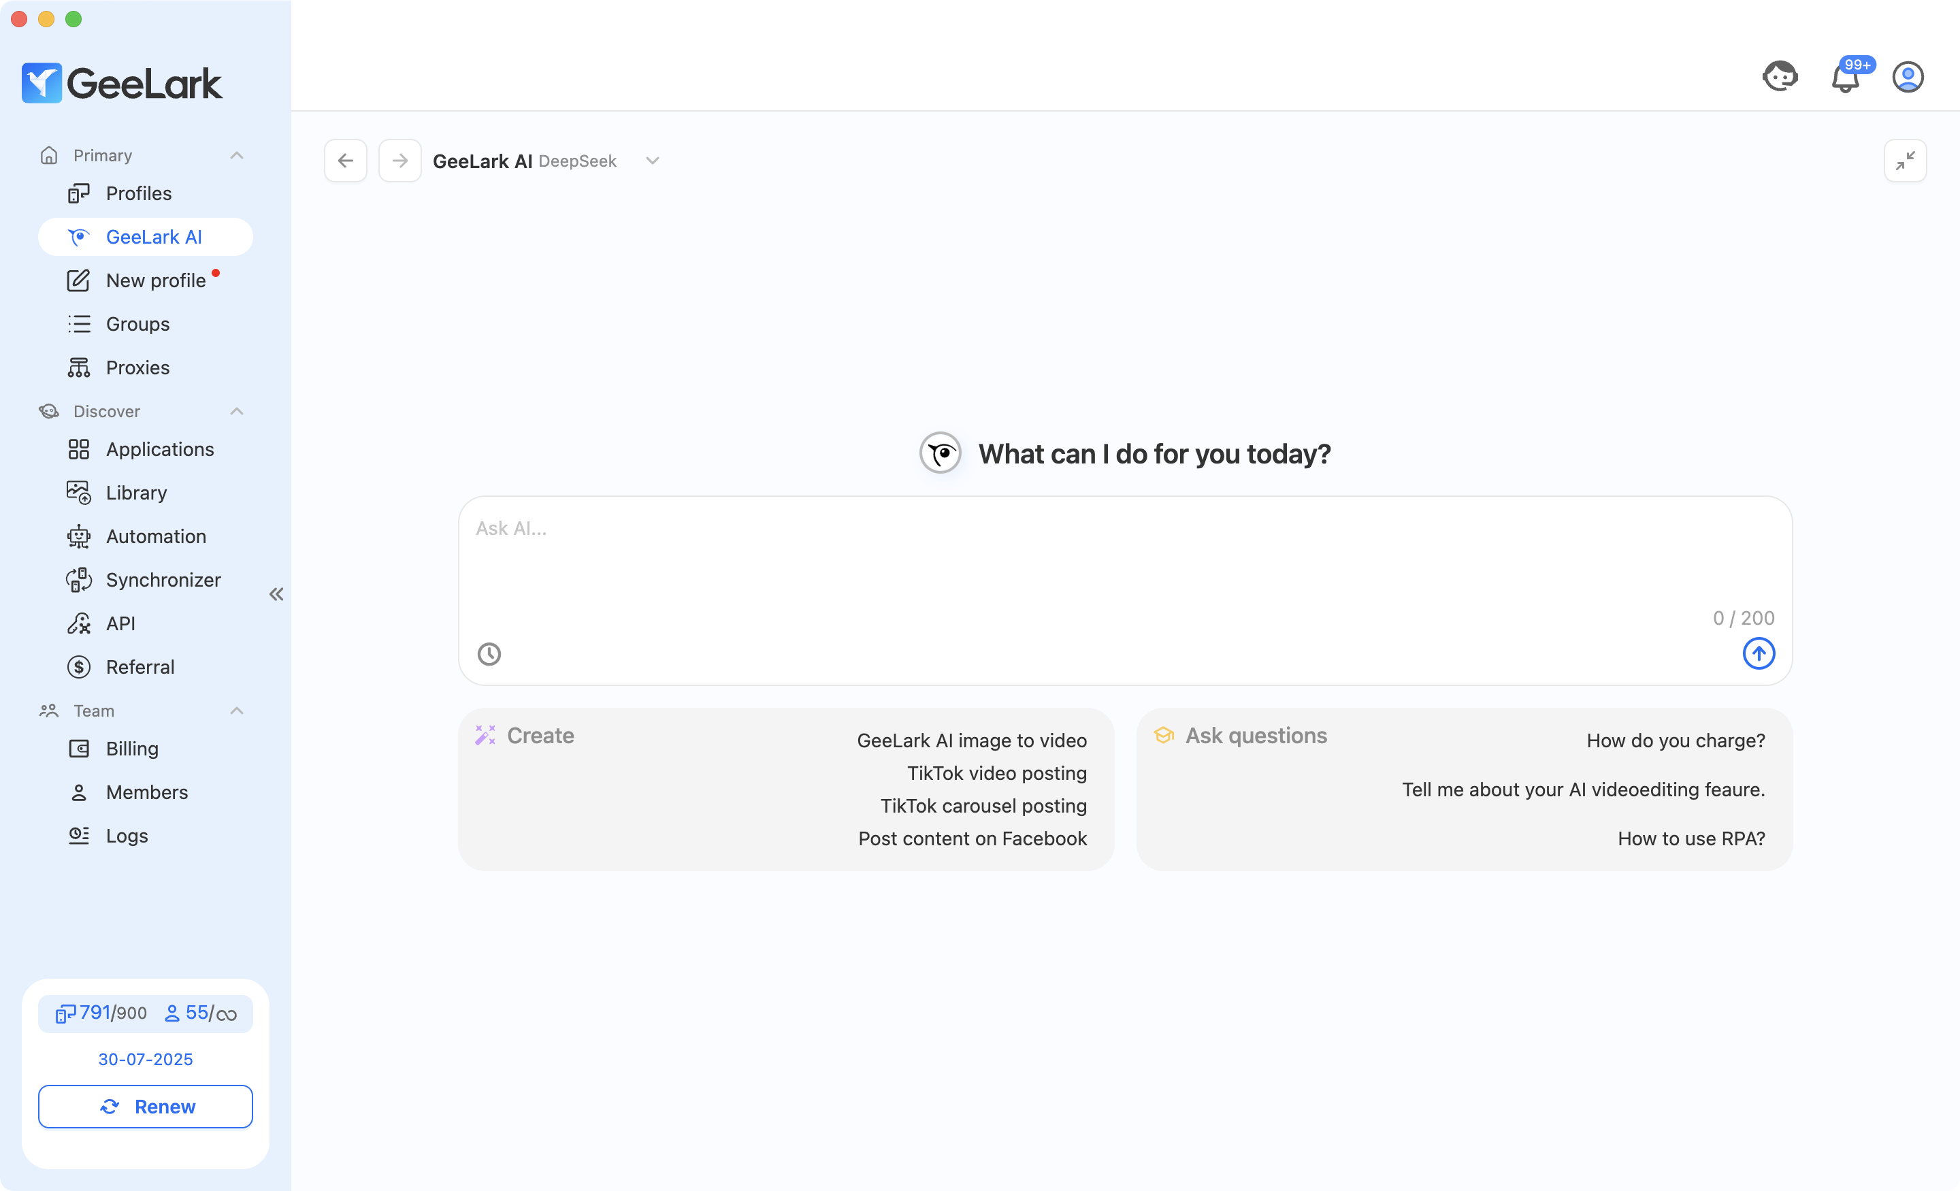Open the customer support headset icon

(1780, 77)
